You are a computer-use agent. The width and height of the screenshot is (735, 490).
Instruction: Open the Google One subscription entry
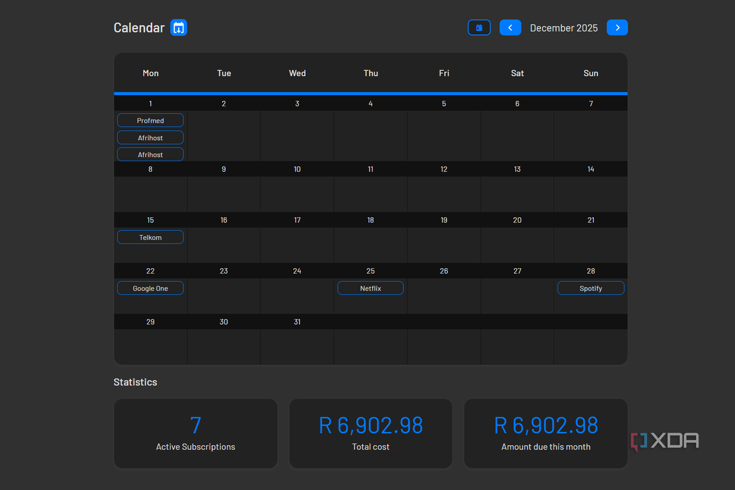coord(150,289)
